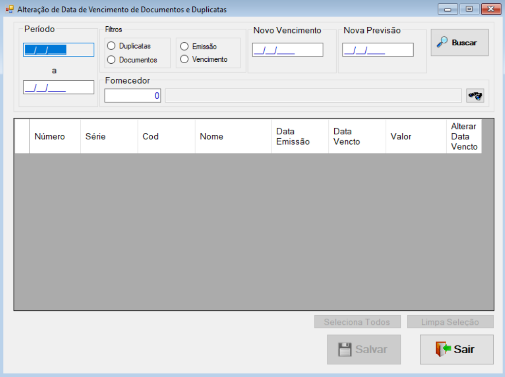
Task: Click the Sair exit door button
Action: pyautogui.click(x=456, y=349)
